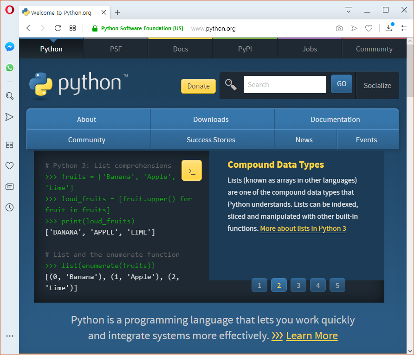The height and width of the screenshot is (355, 414).
Task: Open the sidebar three-dots settings
Action: point(9,336)
